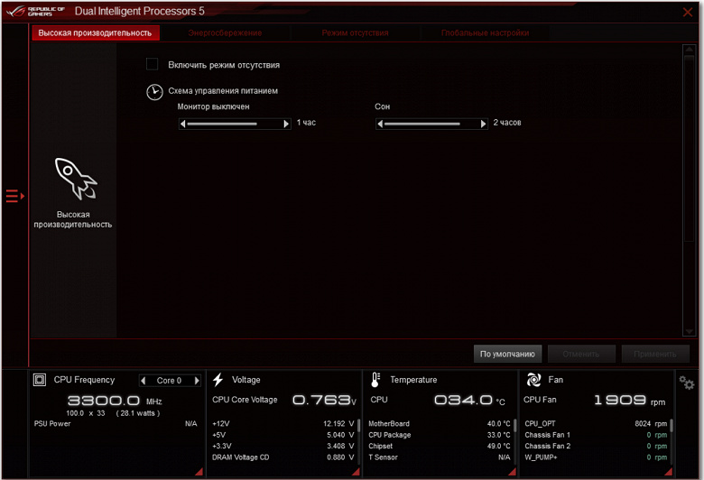Screen dimensions: 704x480
Task: Click the Temperature thermometer icon
Action: (x=375, y=380)
